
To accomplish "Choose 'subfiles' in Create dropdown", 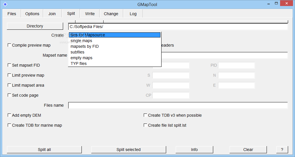I will point(114,52).
